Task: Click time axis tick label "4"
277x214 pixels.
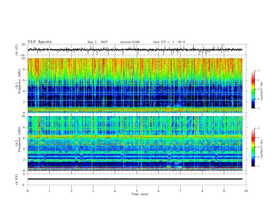Action: [115, 191]
